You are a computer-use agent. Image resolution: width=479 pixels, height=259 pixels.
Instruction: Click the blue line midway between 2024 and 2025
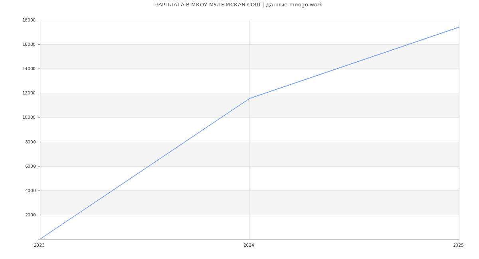[354, 63]
